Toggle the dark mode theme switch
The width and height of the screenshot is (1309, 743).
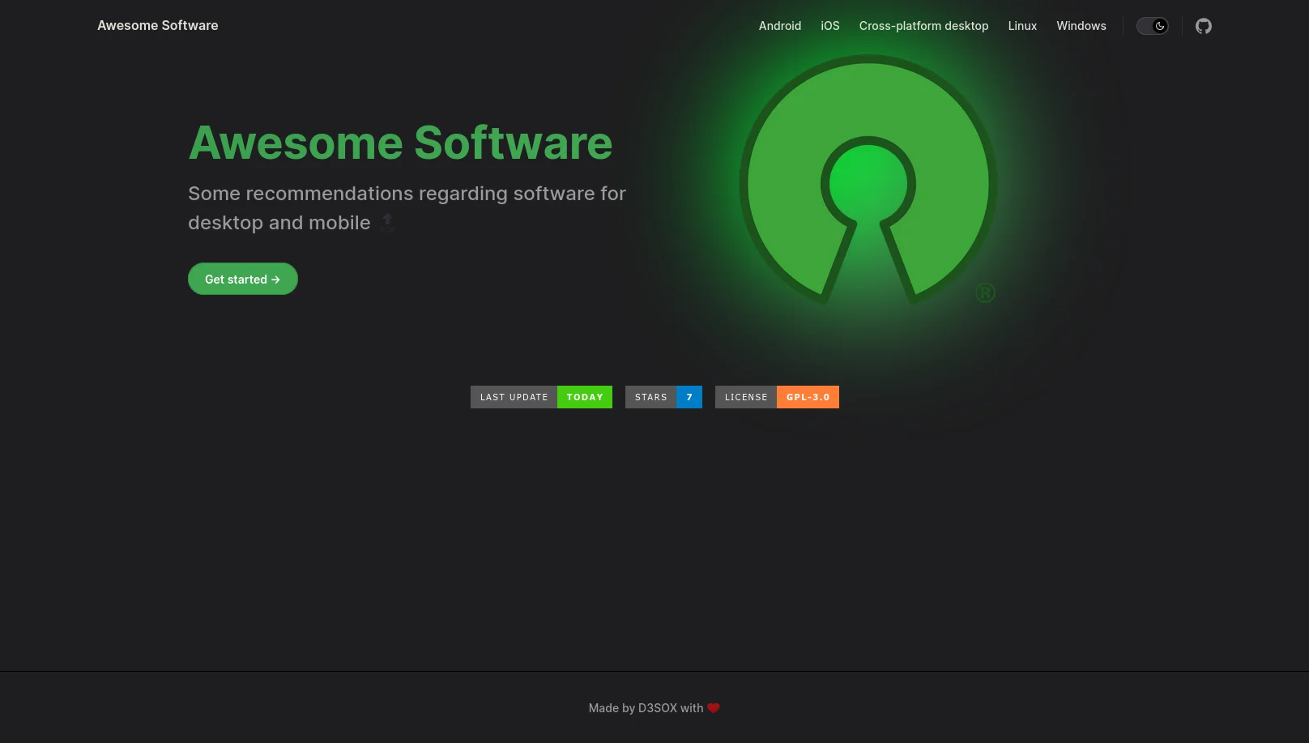(1153, 26)
